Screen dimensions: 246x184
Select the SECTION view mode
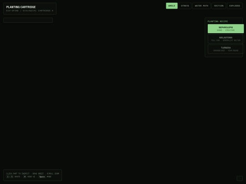[x=219, y=6]
